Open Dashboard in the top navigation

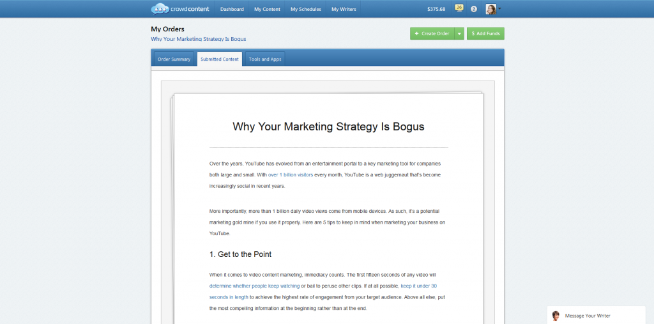tap(232, 9)
